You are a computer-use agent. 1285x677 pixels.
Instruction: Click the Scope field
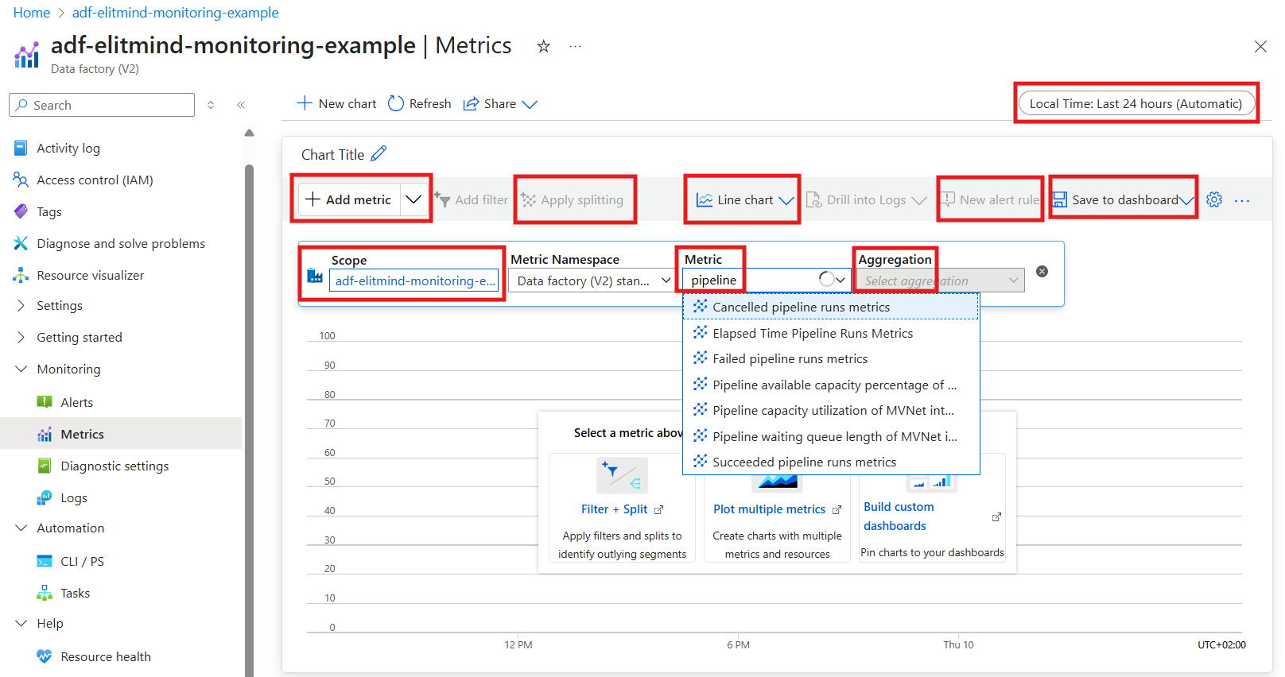[413, 280]
